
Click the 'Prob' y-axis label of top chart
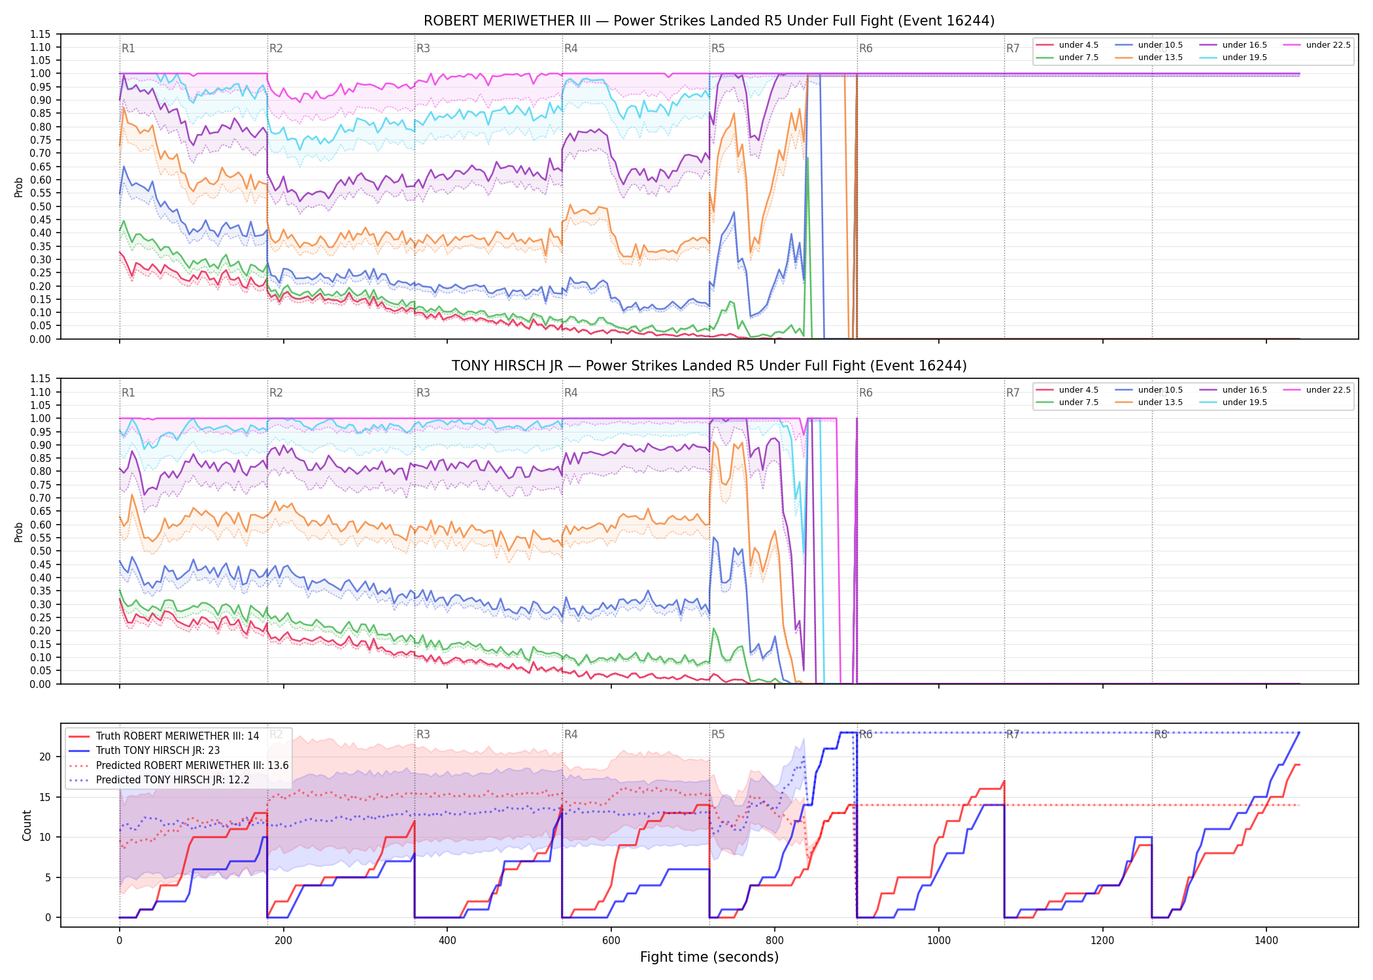19,188
